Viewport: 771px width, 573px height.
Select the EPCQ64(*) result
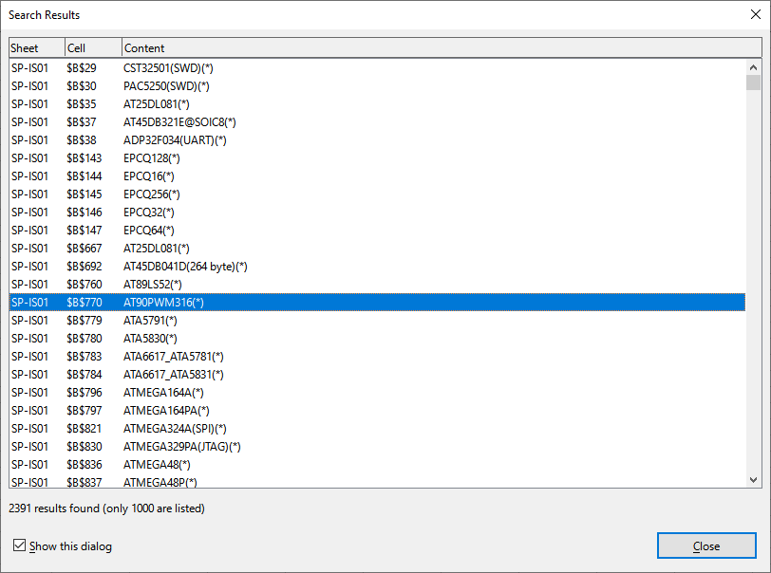377,230
